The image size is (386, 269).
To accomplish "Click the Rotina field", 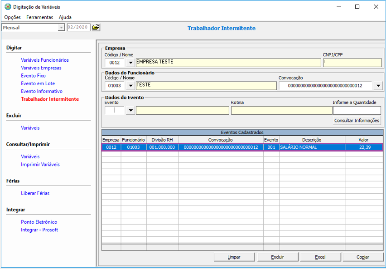I will (x=282, y=111).
